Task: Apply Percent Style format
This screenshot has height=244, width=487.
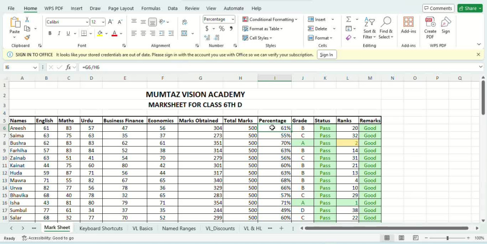Action: click(x=222, y=29)
